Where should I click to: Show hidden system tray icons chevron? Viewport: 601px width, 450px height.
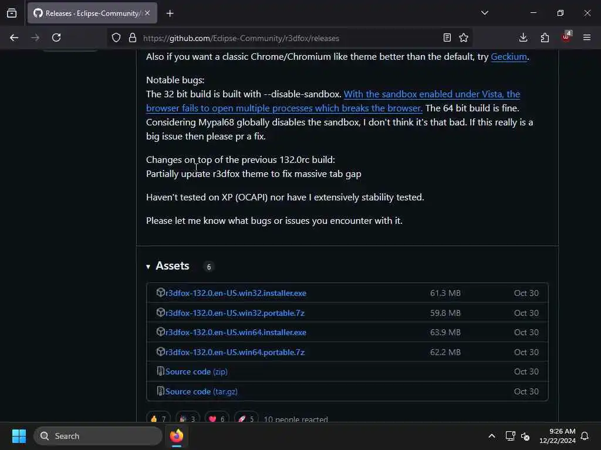[492, 436]
